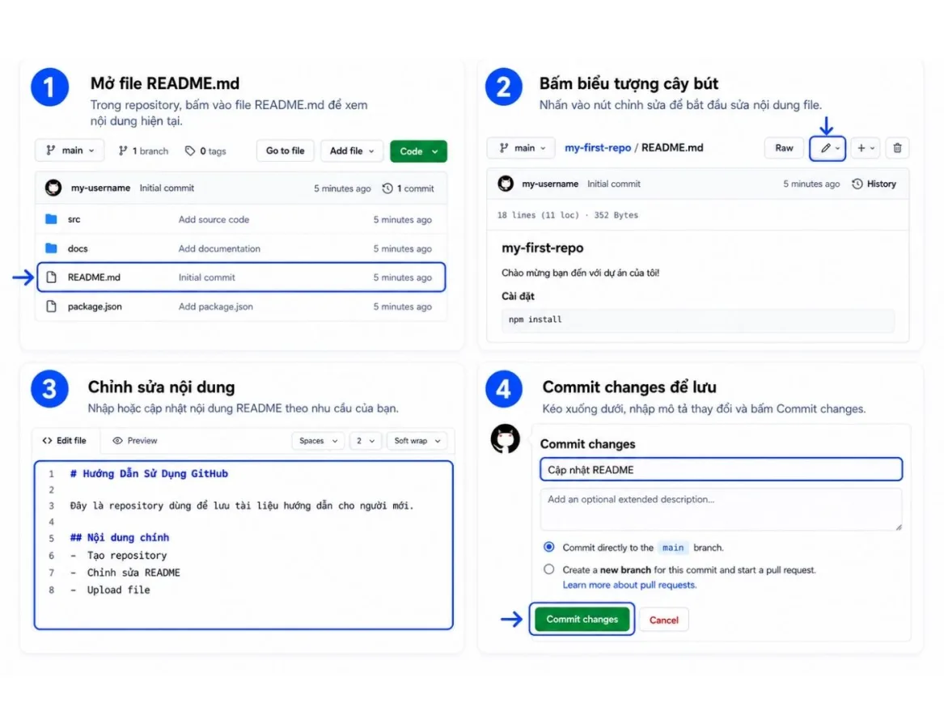Click the optional extended description box
The image size is (944, 728).
coord(721,510)
